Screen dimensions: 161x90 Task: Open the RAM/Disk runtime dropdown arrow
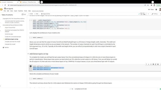tap(148, 14)
